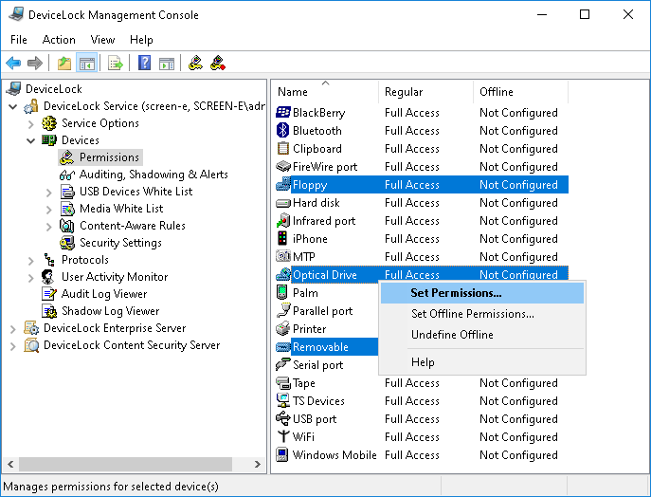Click the Bluetooth device icon in list
This screenshot has height=497, width=651.
pyautogui.click(x=282, y=131)
